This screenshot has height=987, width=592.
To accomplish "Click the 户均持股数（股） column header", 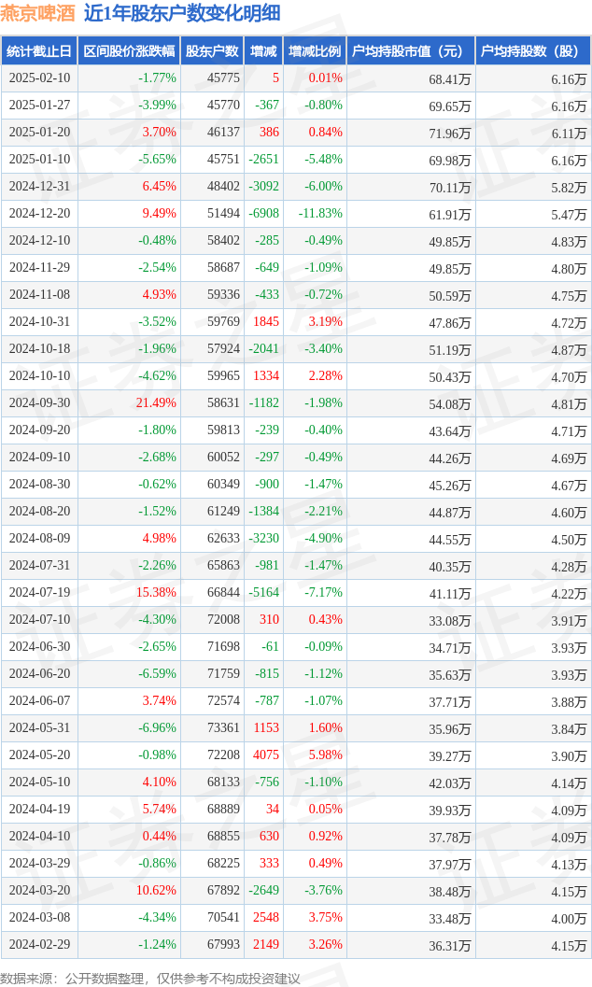I will [532, 51].
